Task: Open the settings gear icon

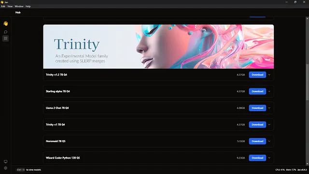Action: [5, 168]
